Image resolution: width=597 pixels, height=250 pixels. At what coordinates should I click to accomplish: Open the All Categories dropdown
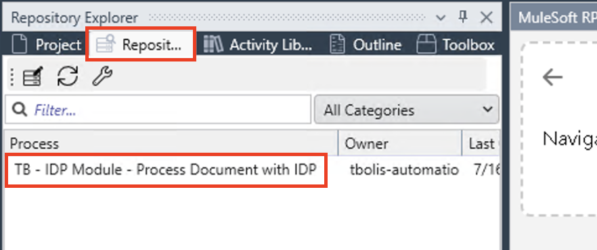[x=407, y=109]
